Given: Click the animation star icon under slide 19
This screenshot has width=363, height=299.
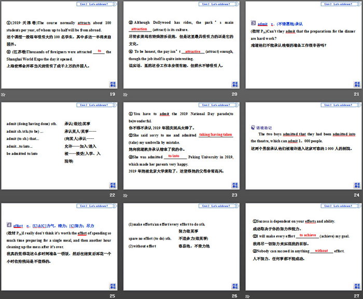Looking at the screenshot, I should pos(3,94).
